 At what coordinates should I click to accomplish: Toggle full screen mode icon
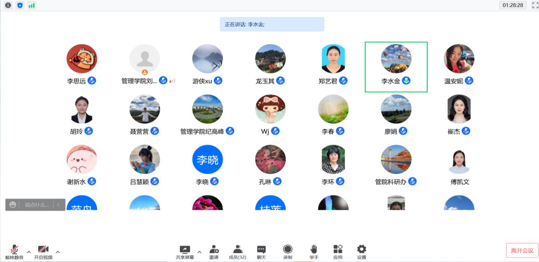[535, 6]
